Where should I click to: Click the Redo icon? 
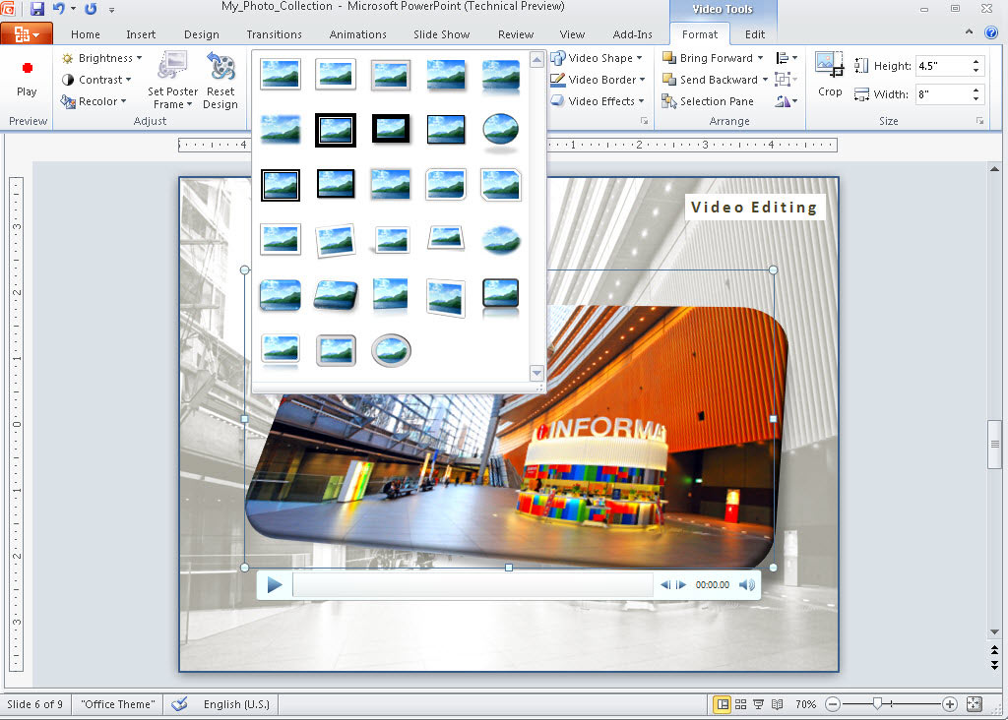[x=91, y=9]
